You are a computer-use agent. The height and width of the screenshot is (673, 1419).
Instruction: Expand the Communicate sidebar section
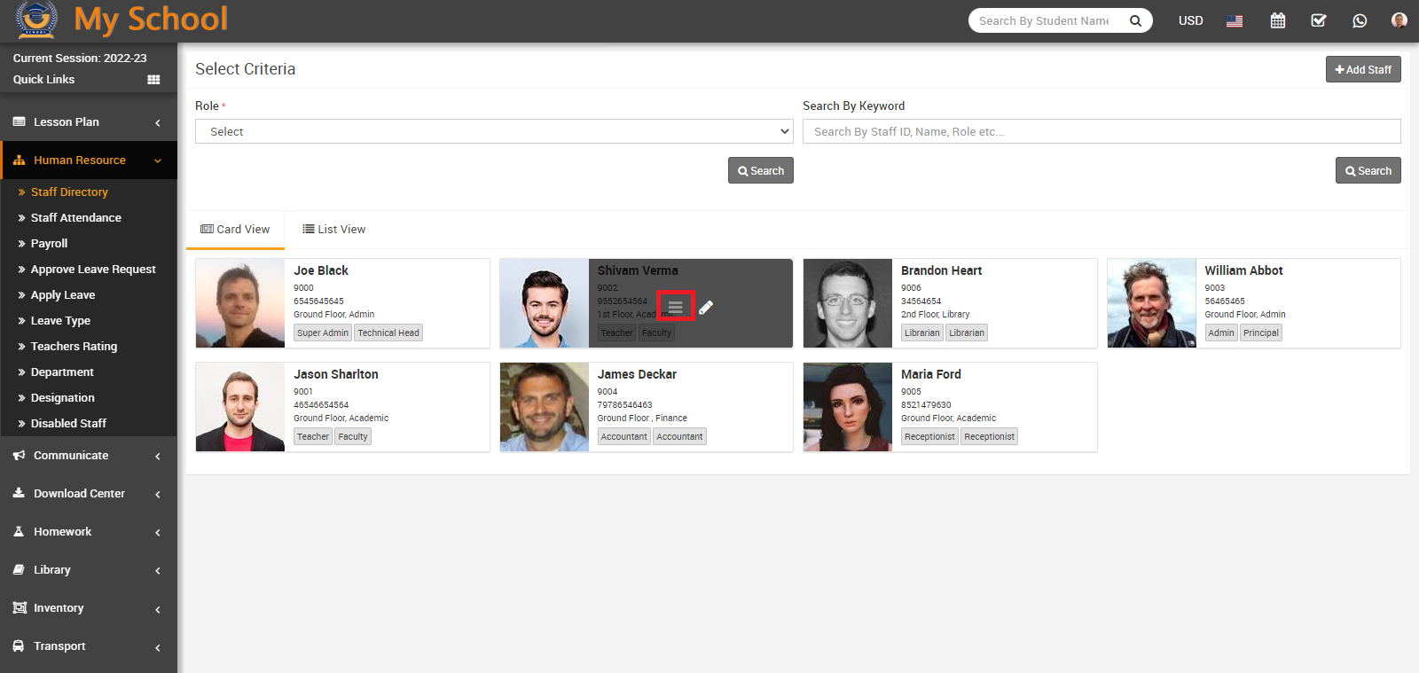pos(89,456)
